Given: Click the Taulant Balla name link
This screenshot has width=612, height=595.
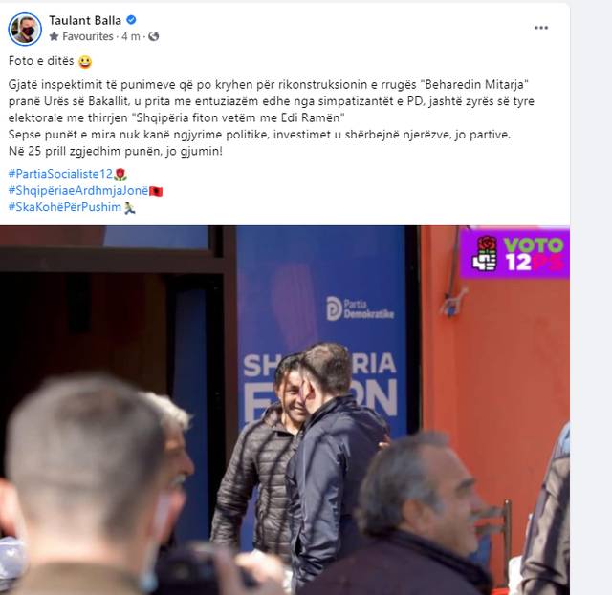Looking at the screenshot, I should point(85,20).
